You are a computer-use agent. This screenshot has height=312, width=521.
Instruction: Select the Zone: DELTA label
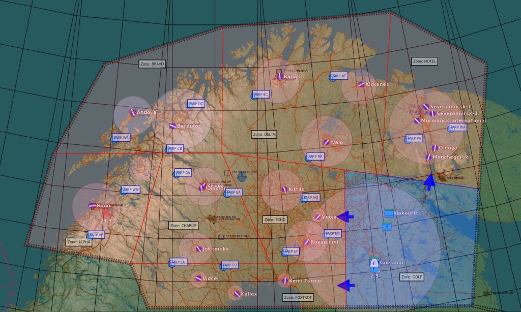264,135
